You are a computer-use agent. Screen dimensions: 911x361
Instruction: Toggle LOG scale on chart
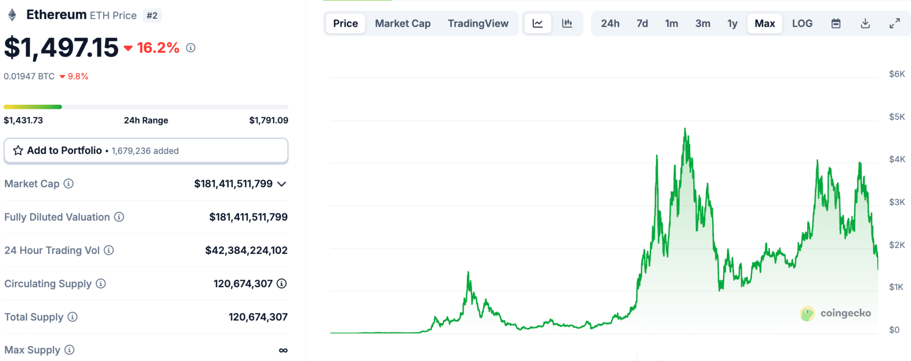(802, 24)
